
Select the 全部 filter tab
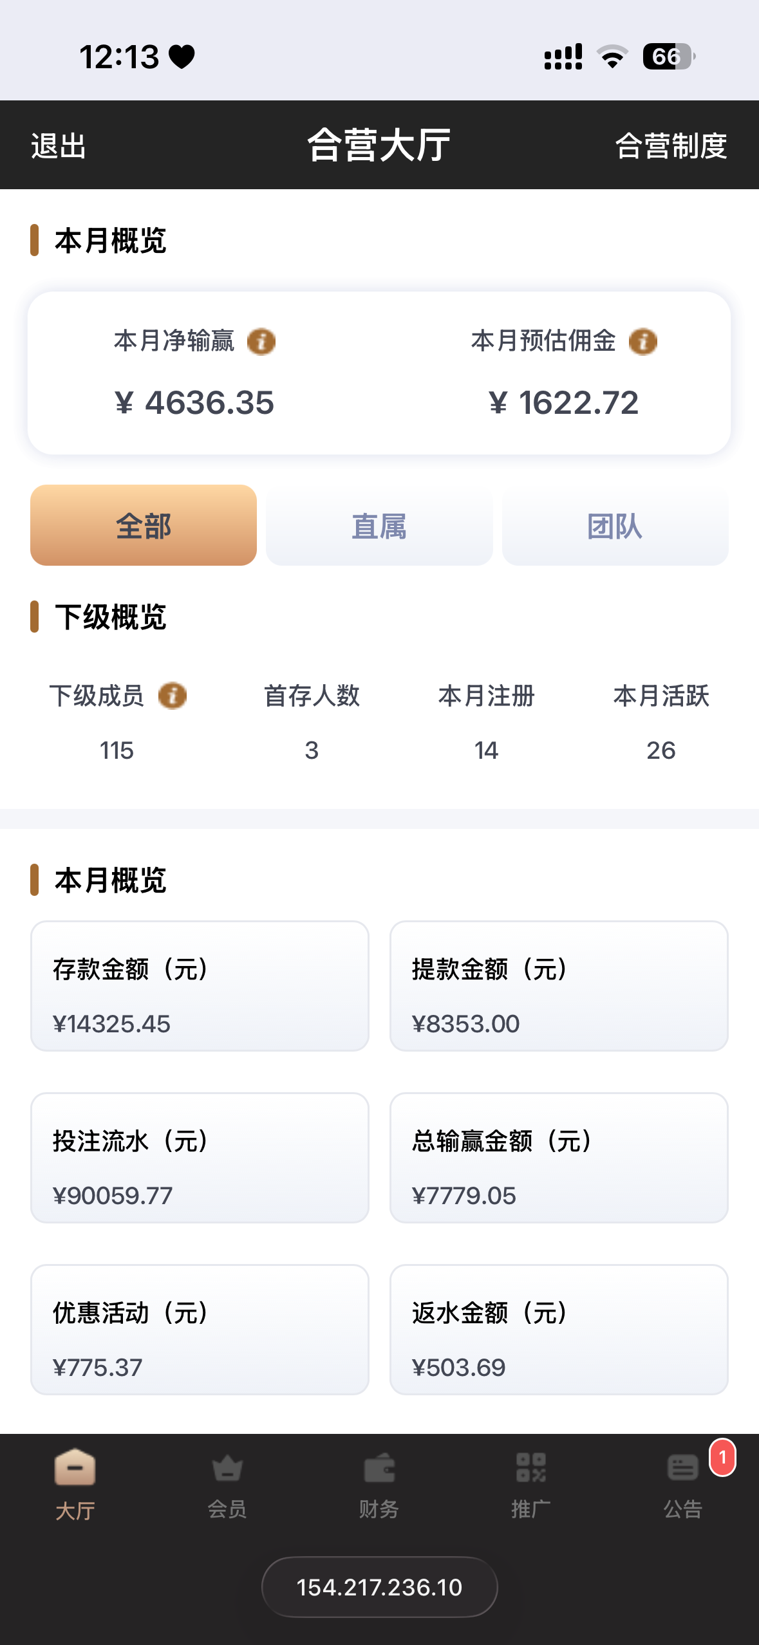(144, 525)
